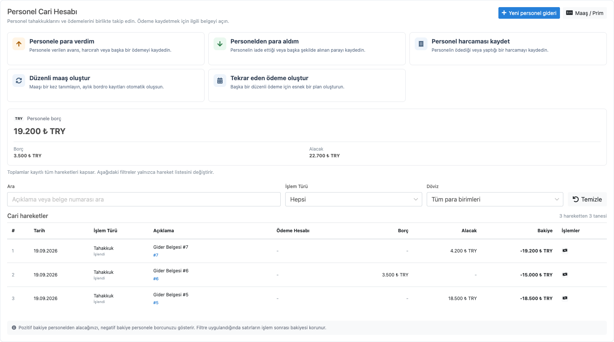
Task: Click the payment icon for Gider Belgesi #7 row
Action: tap(565, 251)
